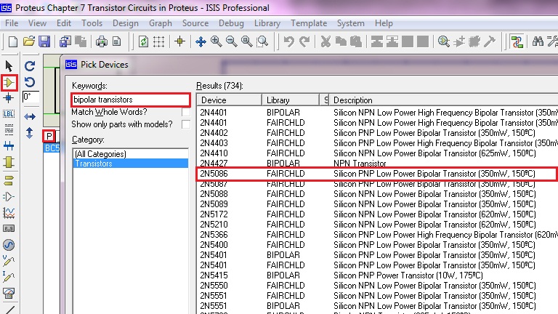Click the Selection arrow tool

click(9, 67)
